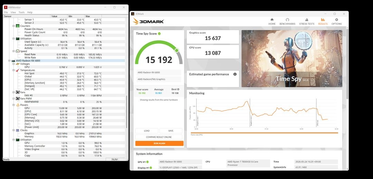This screenshot has width=373, height=179.
Task: Click the 3DMARK logo in the header
Action: point(149,21)
